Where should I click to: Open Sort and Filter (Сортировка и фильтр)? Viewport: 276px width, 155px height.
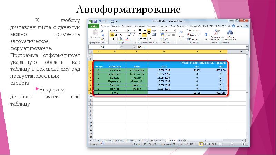pos(217,34)
